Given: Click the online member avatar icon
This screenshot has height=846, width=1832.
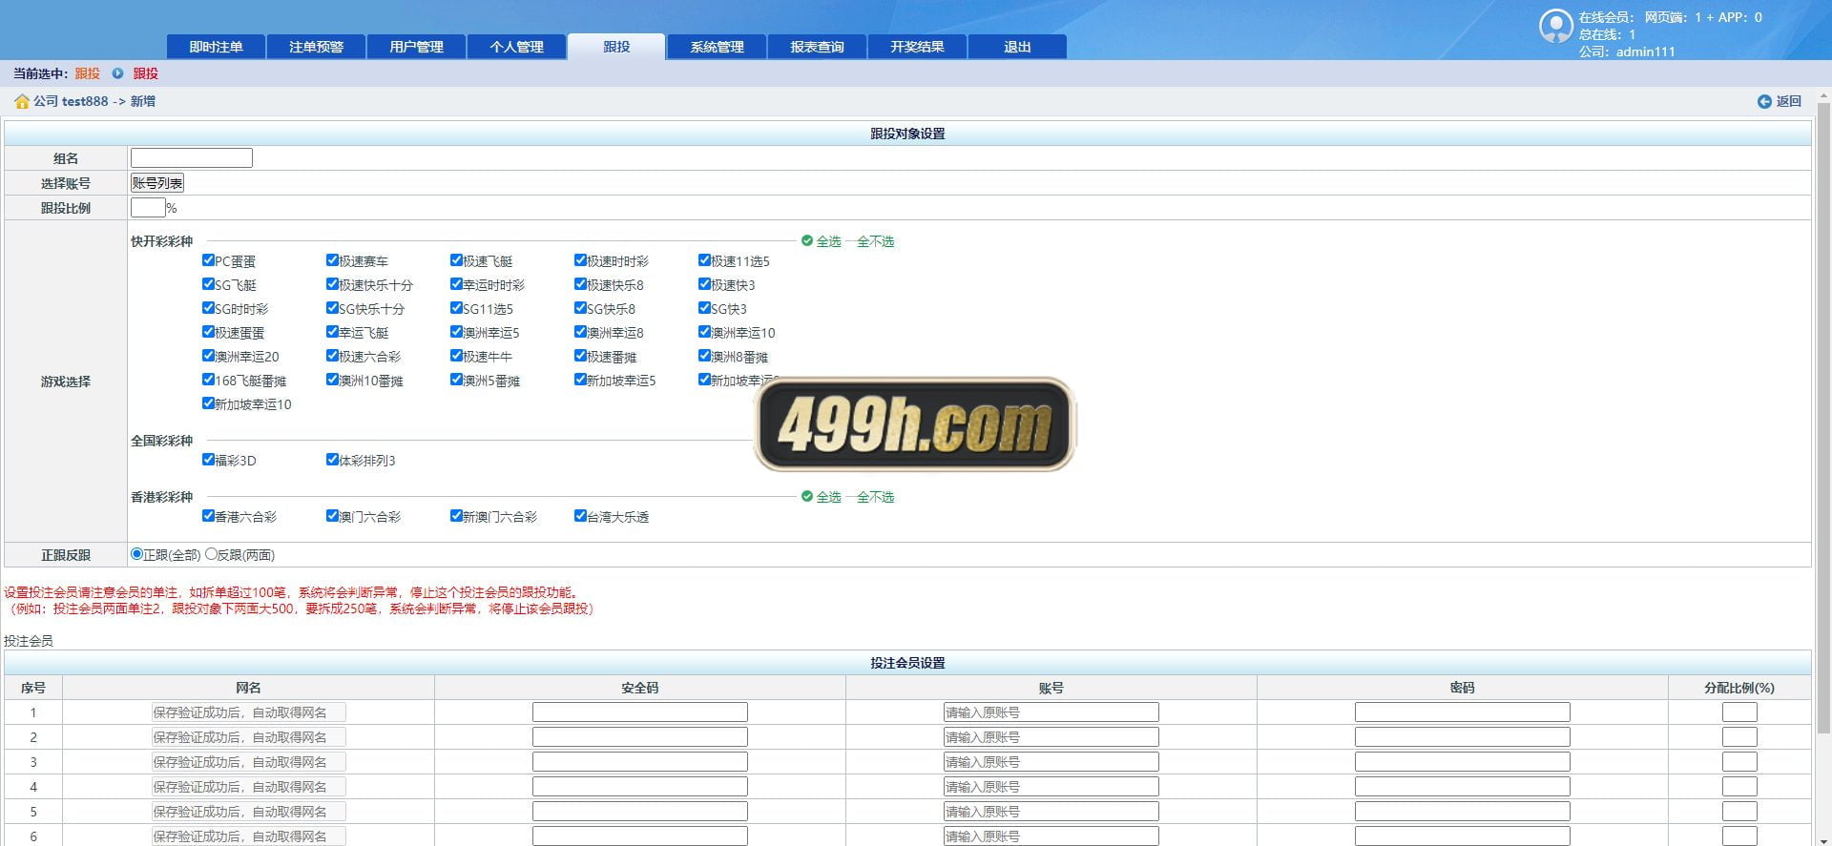Looking at the screenshot, I should click(x=1555, y=26).
